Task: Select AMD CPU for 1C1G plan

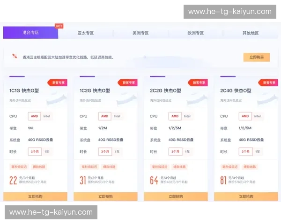Action: (34, 116)
